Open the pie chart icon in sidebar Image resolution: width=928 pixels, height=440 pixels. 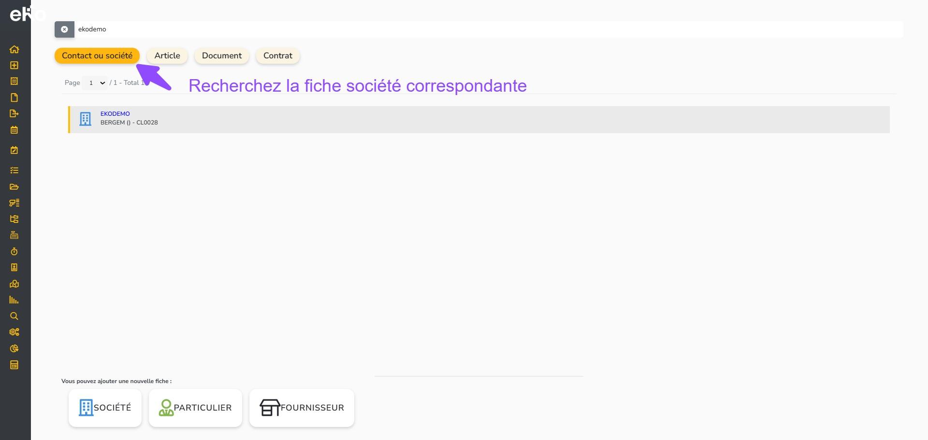tap(14, 348)
